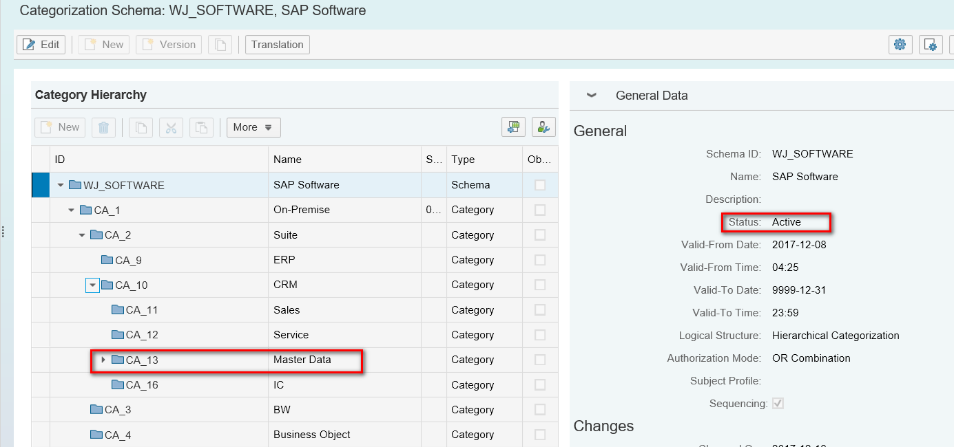
Task: Click the CA_13 folder icon
Action: (x=118, y=360)
